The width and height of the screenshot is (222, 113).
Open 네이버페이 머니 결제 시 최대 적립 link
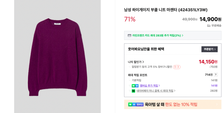[x=156, y=91]
